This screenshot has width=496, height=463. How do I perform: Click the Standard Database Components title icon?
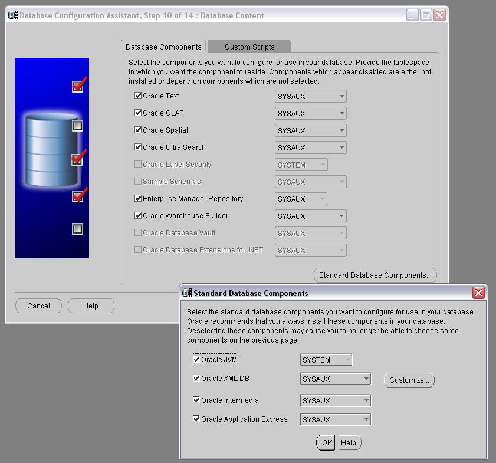[x=187, y=293]
